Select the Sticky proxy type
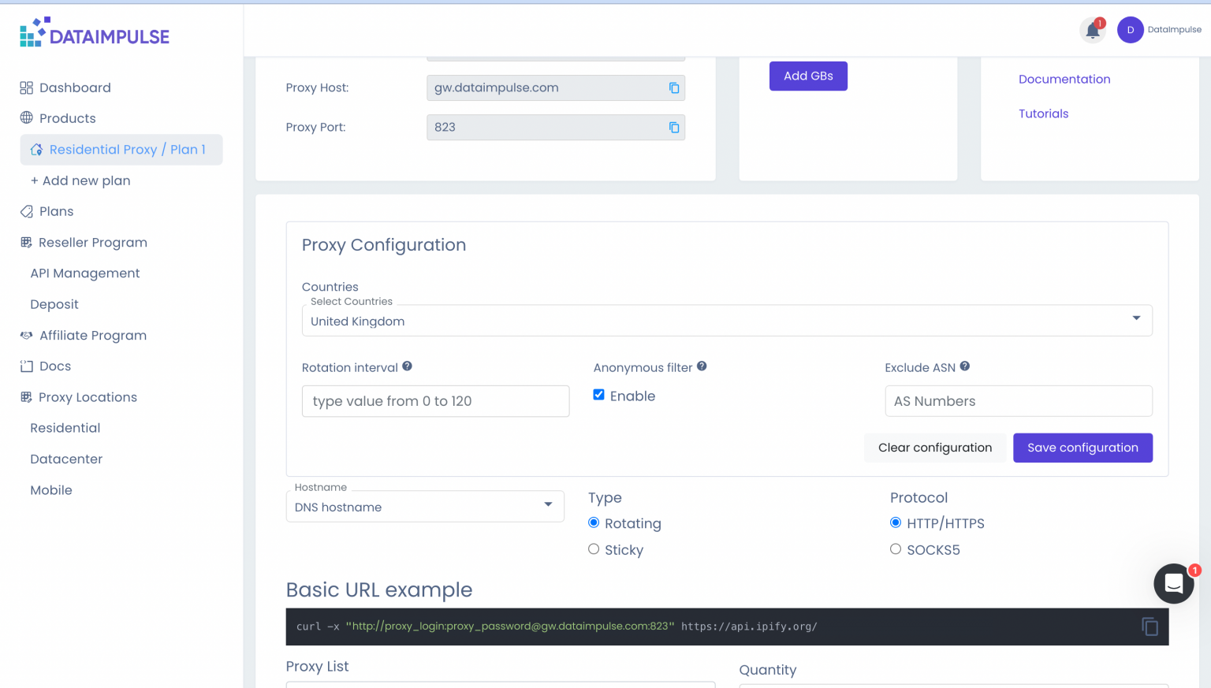 [594, 549]
